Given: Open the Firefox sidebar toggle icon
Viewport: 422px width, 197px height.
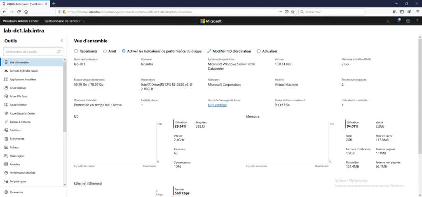Looking at the screenshot, I should 402,12.
